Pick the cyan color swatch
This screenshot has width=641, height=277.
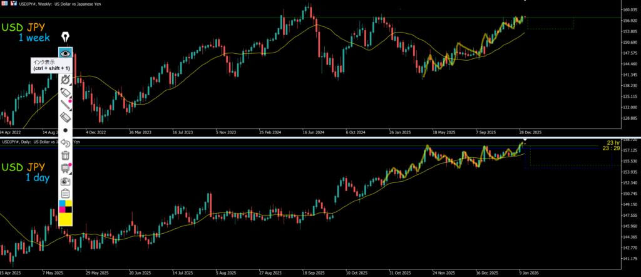click(61, 204)
